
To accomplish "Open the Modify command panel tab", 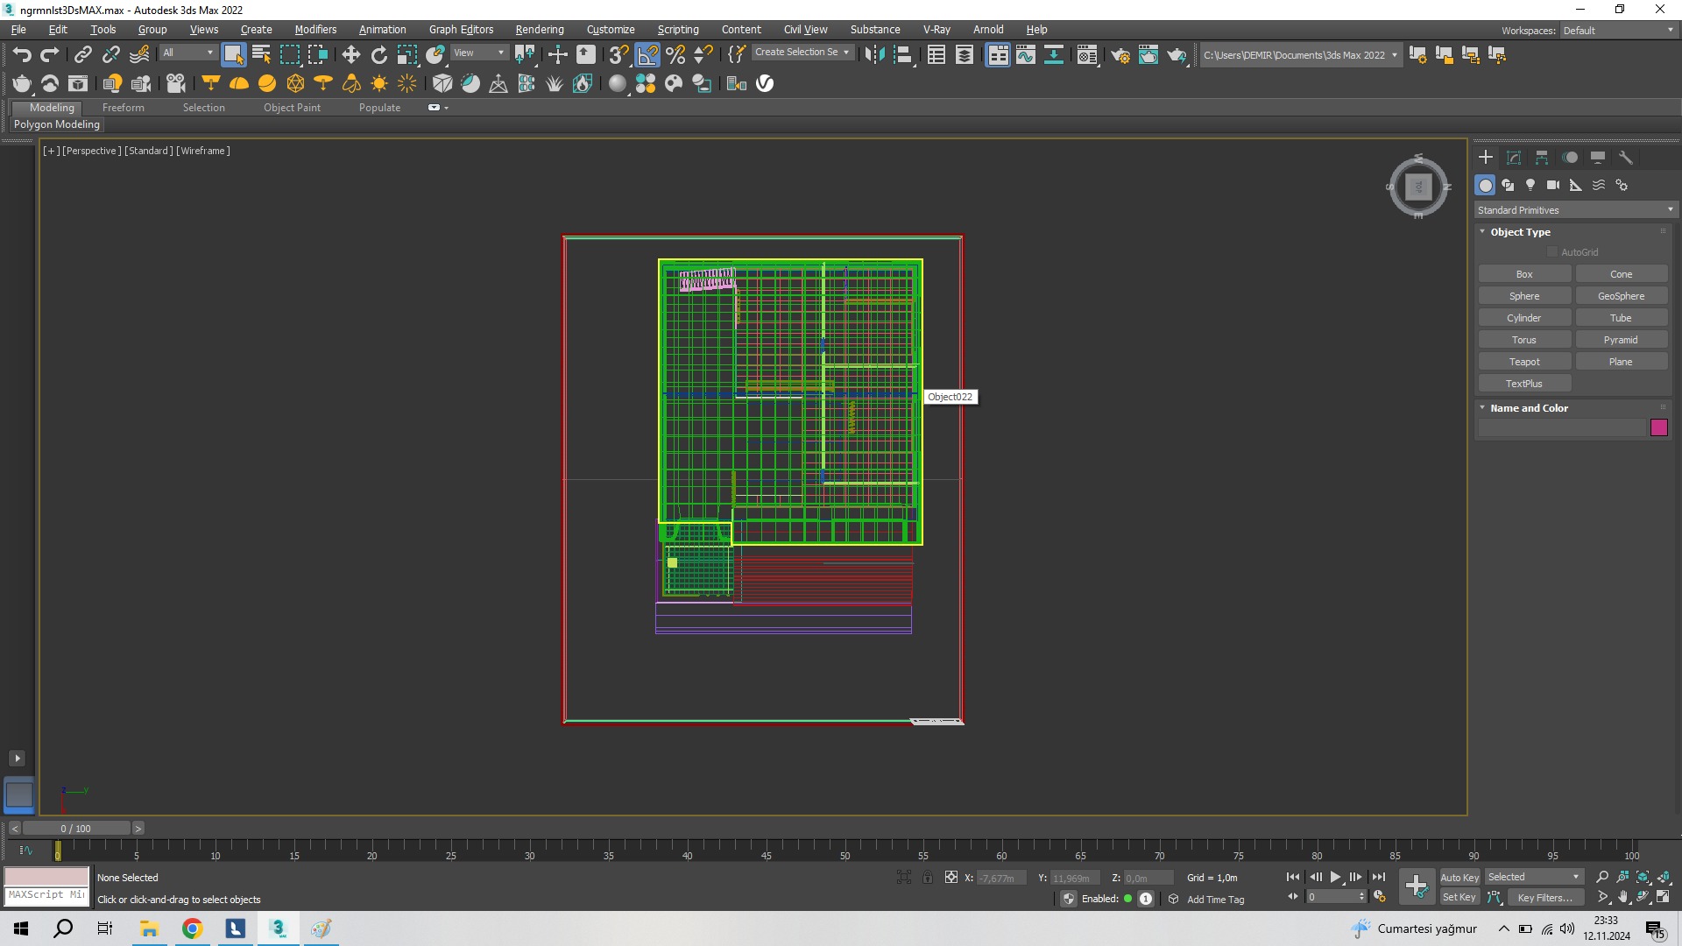I will click(1514, 158).
